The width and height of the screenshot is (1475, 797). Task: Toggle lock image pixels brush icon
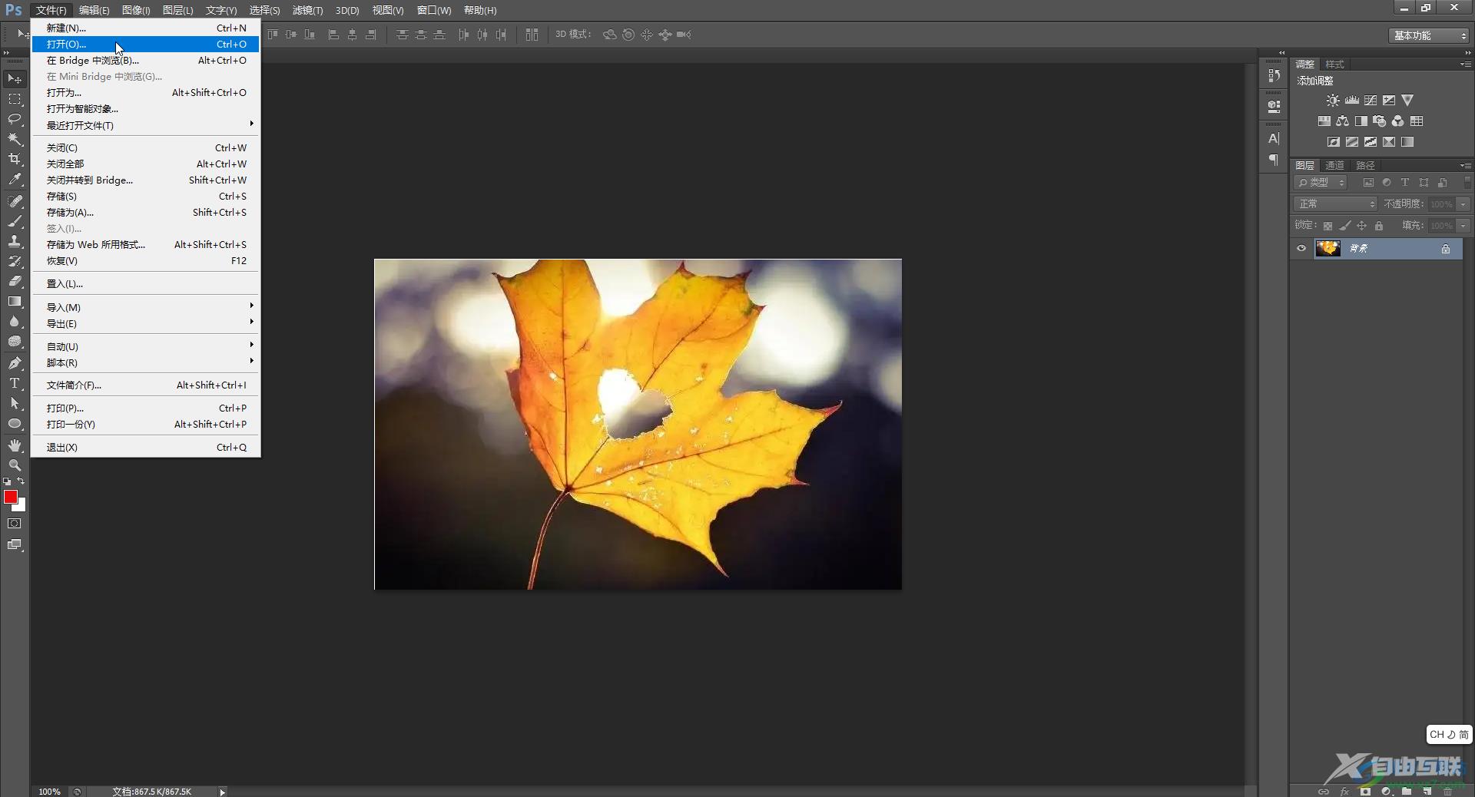(1344, 226)
